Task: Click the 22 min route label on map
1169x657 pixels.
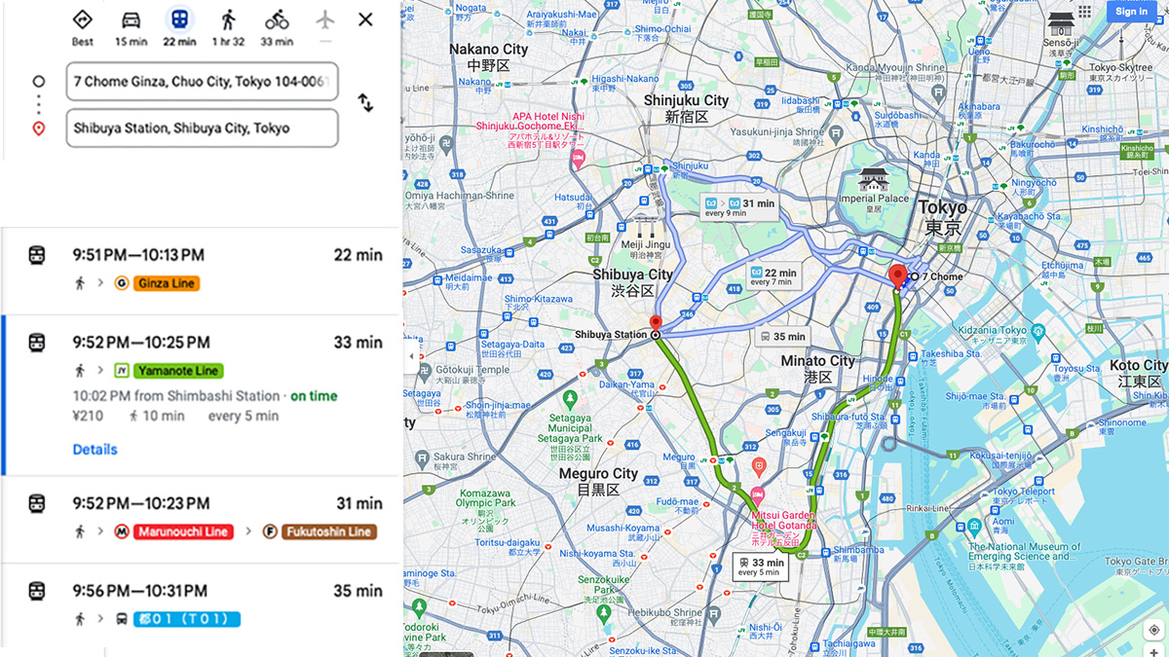Action: click(x=773, y=276)
